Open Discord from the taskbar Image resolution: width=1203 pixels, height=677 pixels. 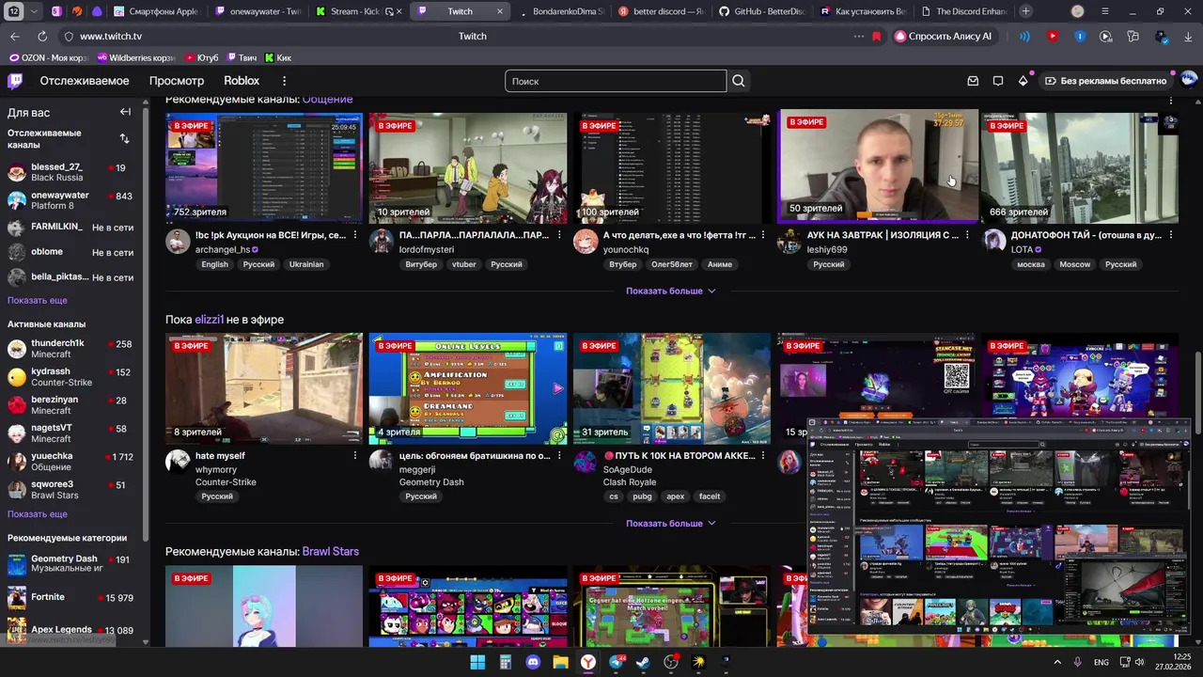(533, 662)
